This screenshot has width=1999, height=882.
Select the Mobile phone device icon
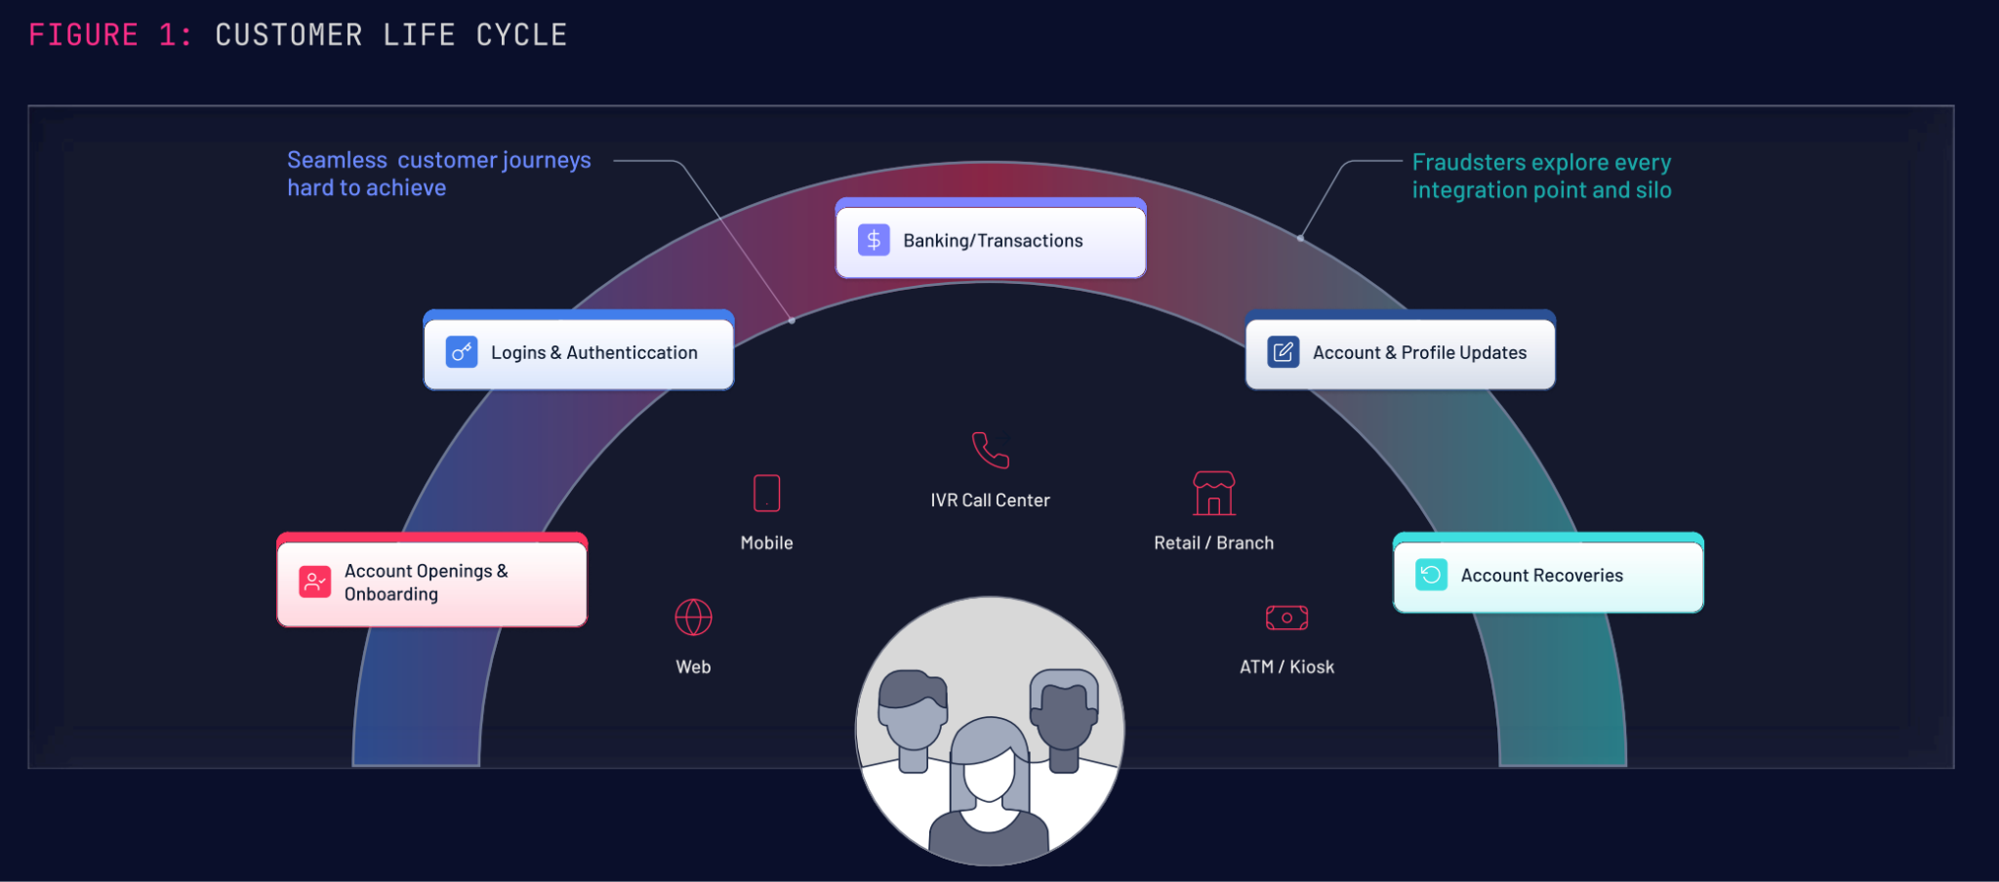(x=767, y=493)
